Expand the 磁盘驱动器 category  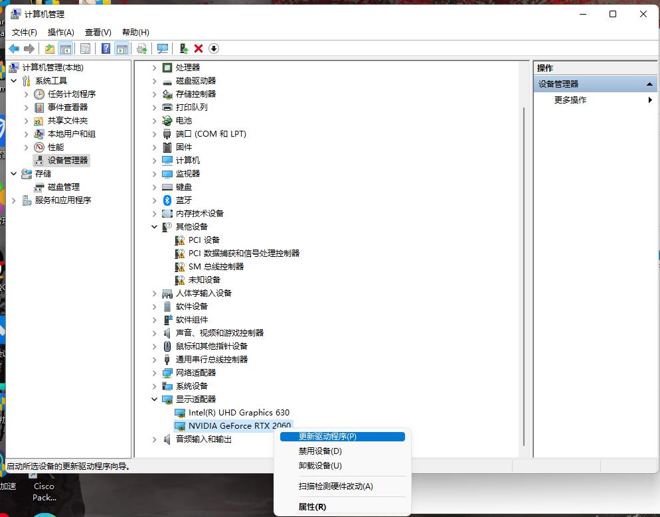pos(155,81)
